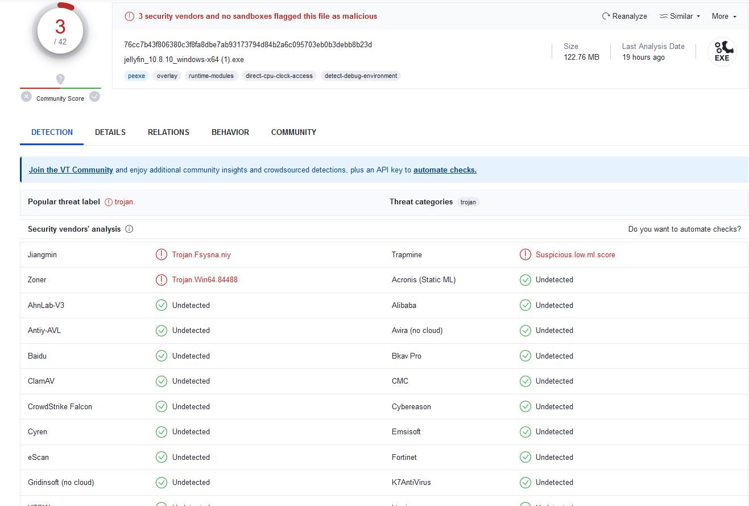Click the Join the VT Community link
This screenshot has width=749, height=506.
[71, 170]
